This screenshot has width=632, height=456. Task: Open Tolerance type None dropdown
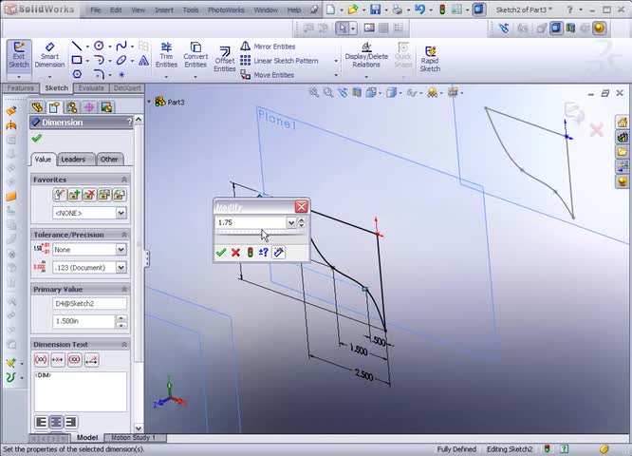point(121,250)
